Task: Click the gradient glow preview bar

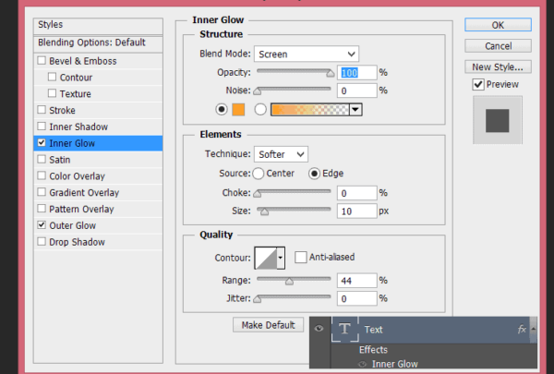Action: click(309, 109)
